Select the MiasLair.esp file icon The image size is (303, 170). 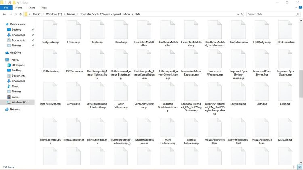(285, 128)
